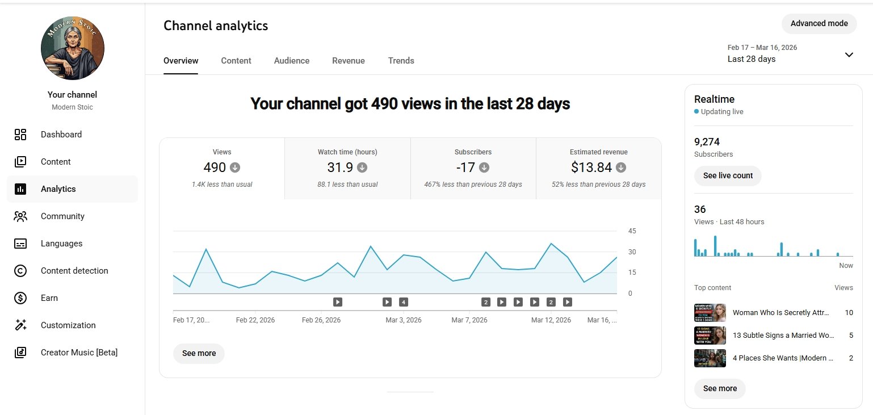Switch to the Audience tab
The height and width of the screenshot is (415, 873).
[x=291, y=61]
